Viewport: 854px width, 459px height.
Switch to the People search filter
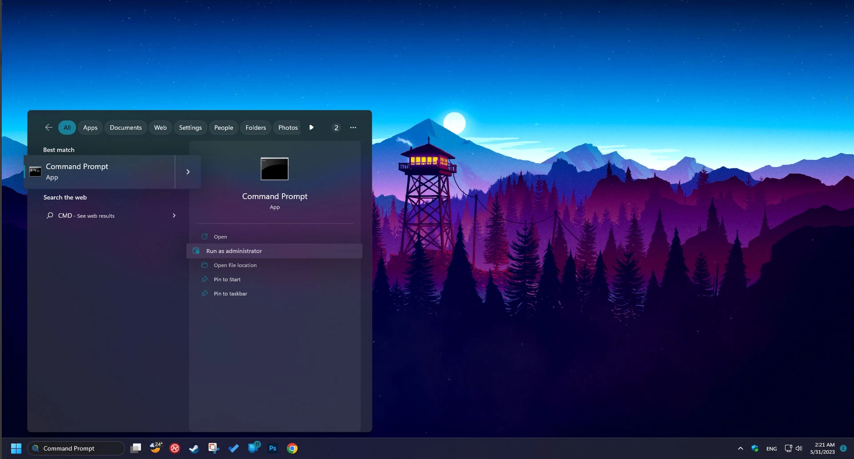pyautogui.click(x=224, y=128)
